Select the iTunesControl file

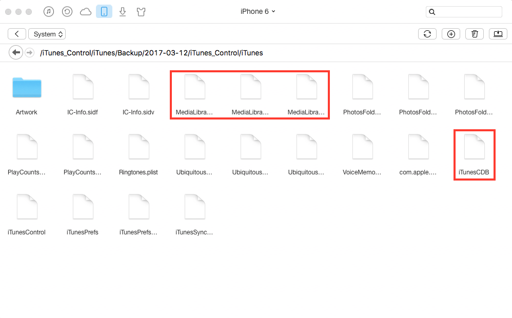click(27, 215)
